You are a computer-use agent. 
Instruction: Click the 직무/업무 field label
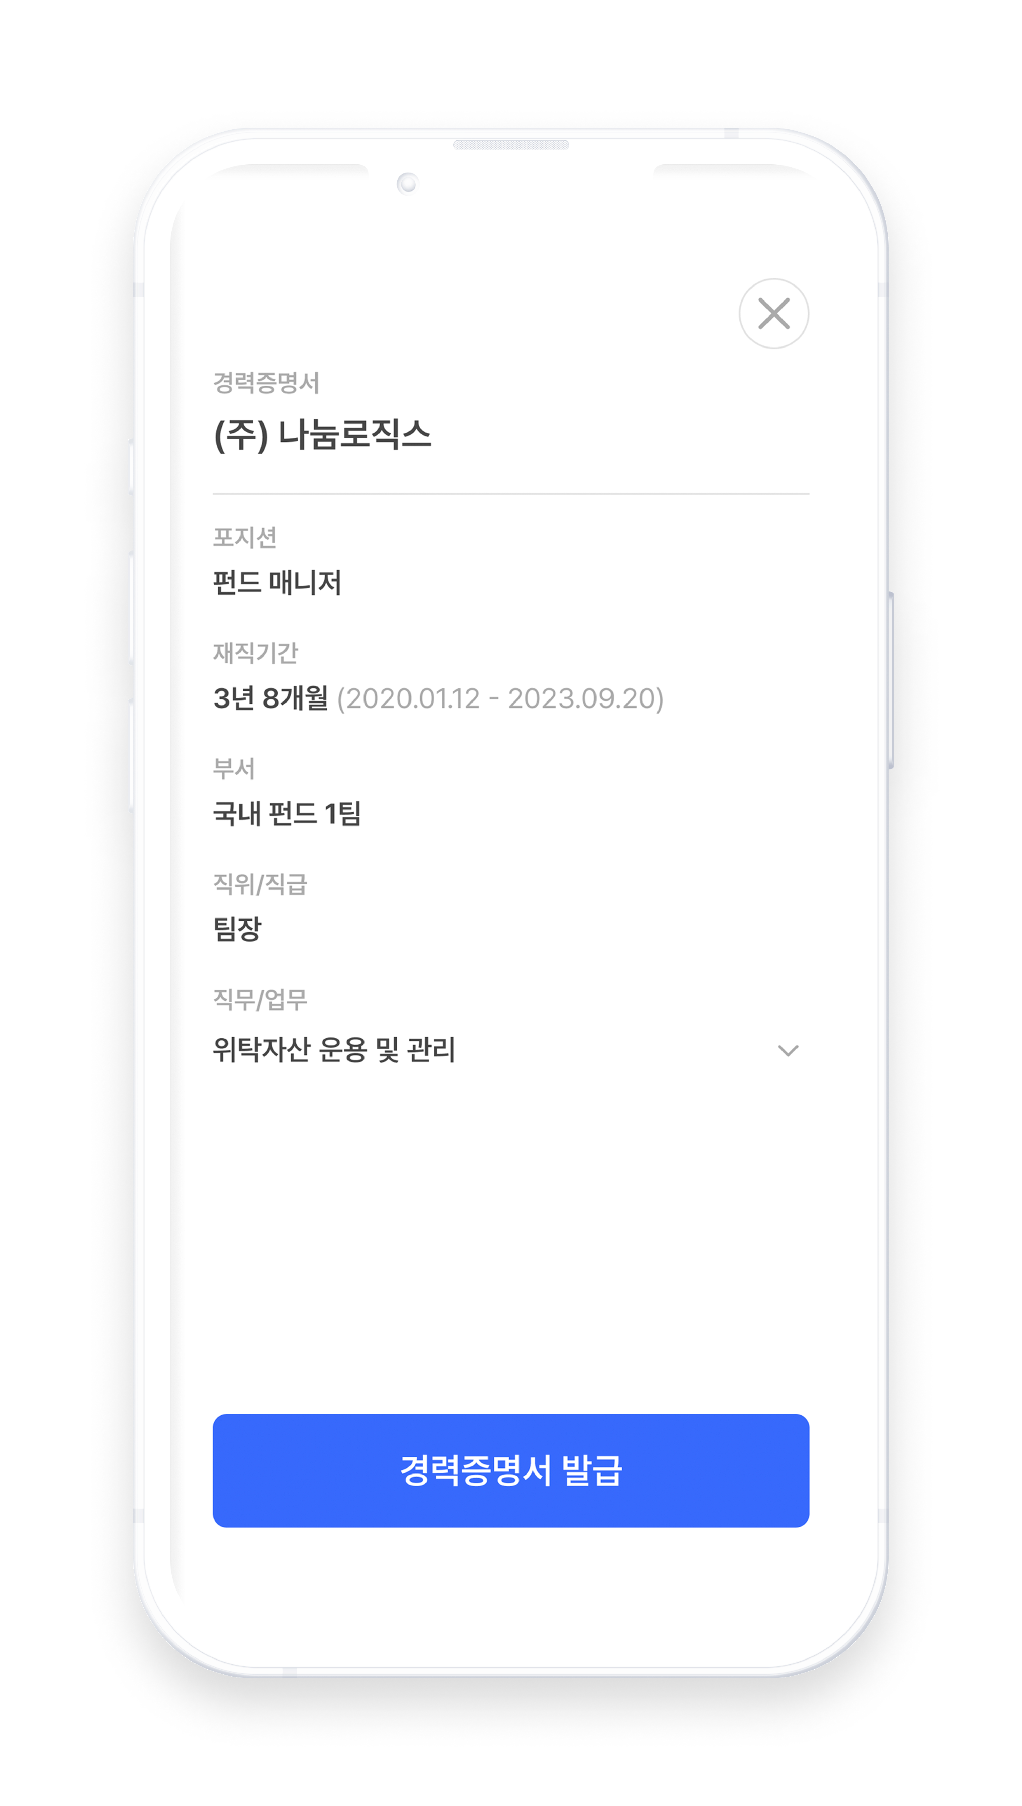pyautogui.click(x=260, y=999)
